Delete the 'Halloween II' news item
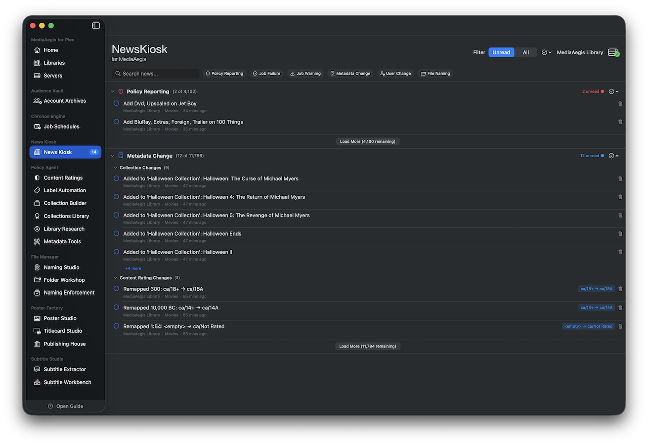 click(620, 252)
